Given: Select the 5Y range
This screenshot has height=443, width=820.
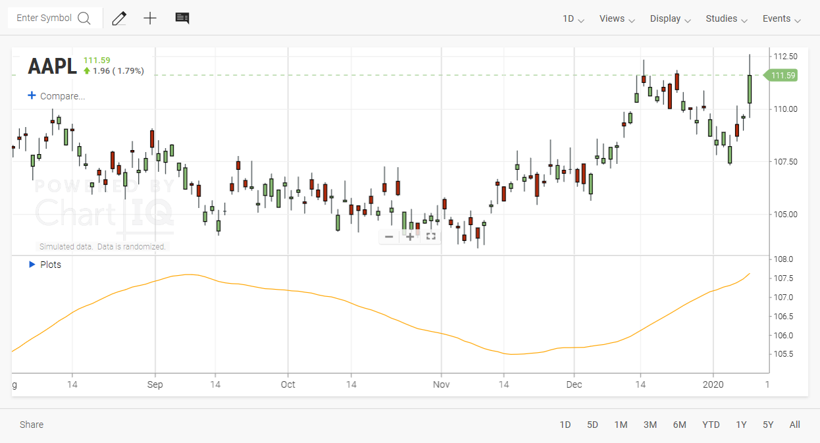Looking at the screenshot, I should (768, 425).
